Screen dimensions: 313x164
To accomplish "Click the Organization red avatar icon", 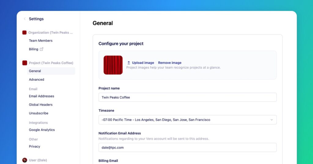I will click(24, 33).
